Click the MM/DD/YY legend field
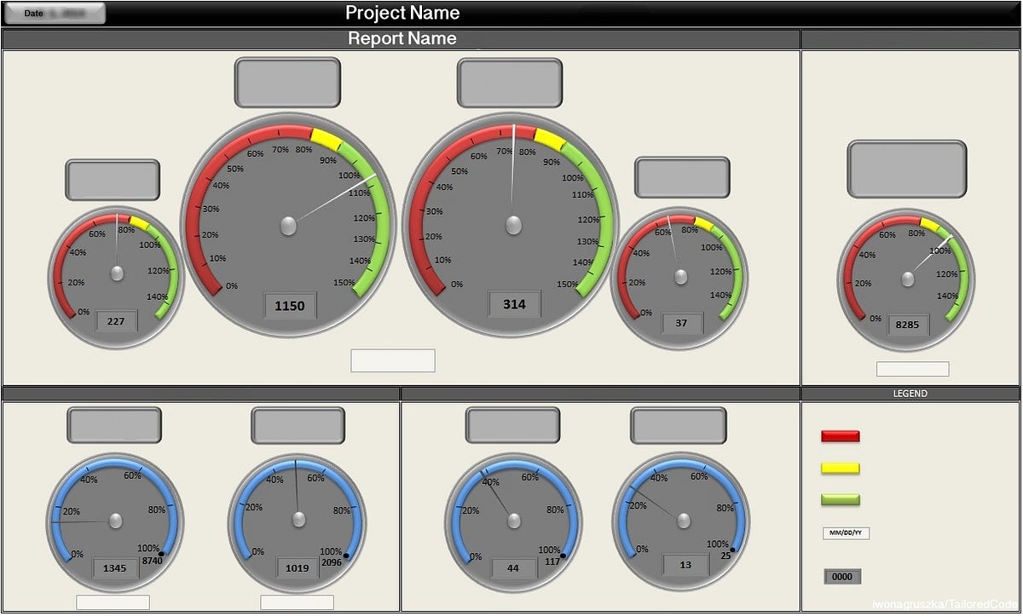Viewport: 1023px width, 616px height. coord(846,533)
